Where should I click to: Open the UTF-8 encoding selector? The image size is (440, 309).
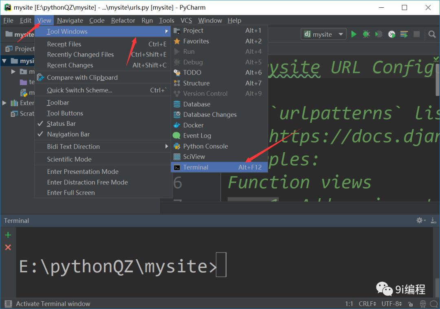[392, 304]
